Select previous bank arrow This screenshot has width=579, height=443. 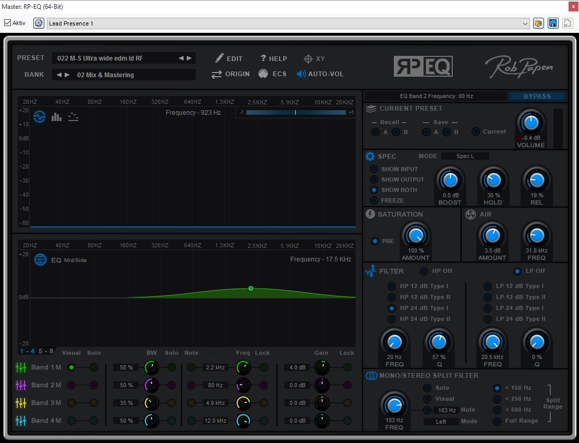59,75
